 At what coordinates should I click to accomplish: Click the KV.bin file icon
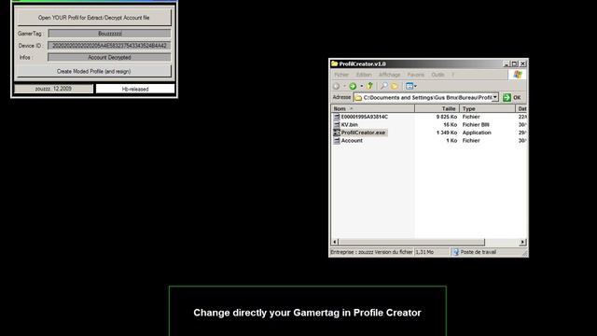coord(337,124)
